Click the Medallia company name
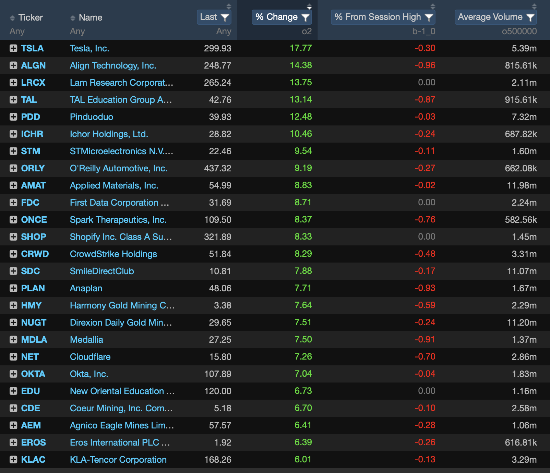This screenshot has height=473, width=550. (x=86, y=340)
